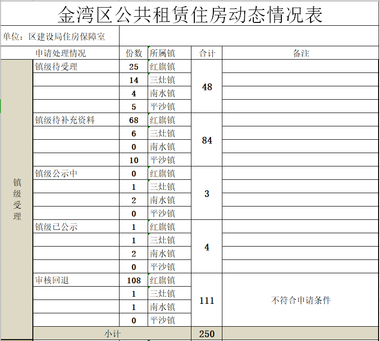The image size is (380, 341).
Task: Click the subtotal cell showing 250
Action: (207, 334)
